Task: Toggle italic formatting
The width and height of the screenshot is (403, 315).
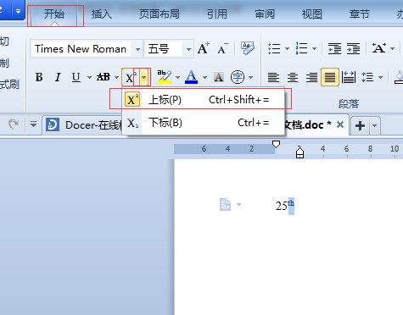Action: 58,77
